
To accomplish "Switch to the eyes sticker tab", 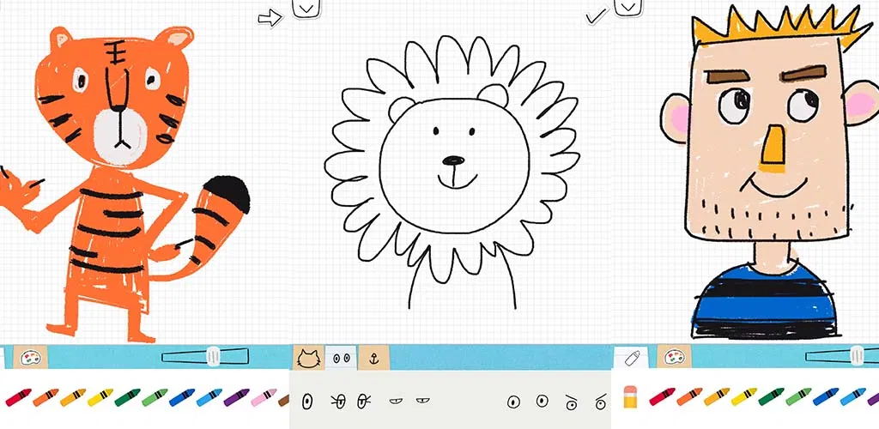I will 341,358.
